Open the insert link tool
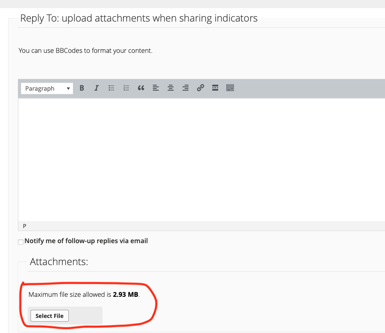 (x=200, y=88)
